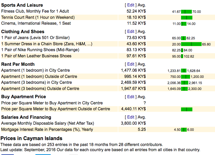The width and height of the screenshot is (215, 155).
Task: Click the 3,800.00 KY$ salary value
Action: tap(133, 123)
